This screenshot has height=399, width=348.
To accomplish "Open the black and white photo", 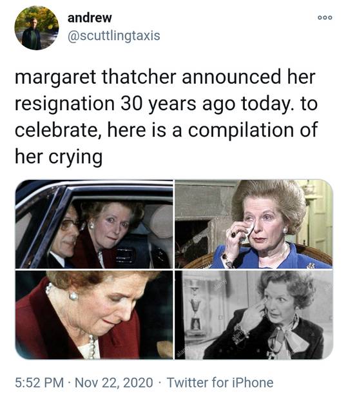I will [254, 315].
